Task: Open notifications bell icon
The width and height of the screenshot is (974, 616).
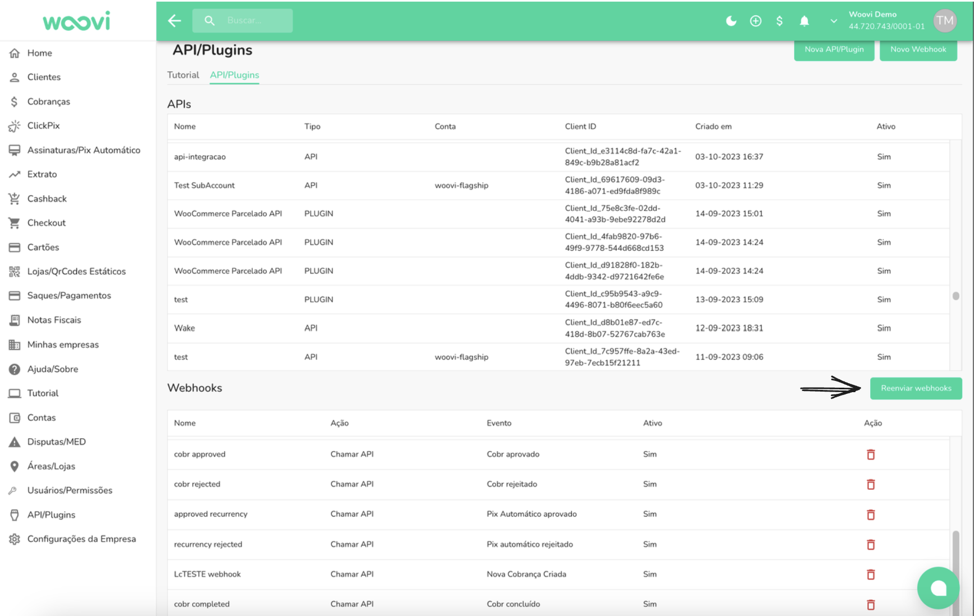Action: 804,21
